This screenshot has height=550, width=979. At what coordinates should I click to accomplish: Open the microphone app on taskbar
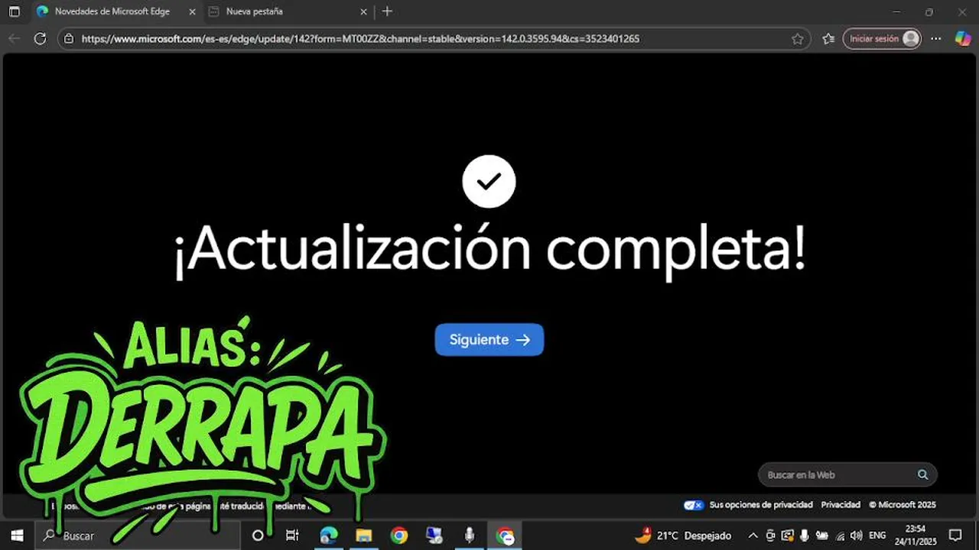[470, 535]
